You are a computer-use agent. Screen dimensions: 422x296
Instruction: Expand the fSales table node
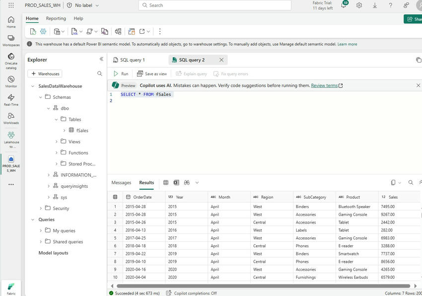point(65,131)
